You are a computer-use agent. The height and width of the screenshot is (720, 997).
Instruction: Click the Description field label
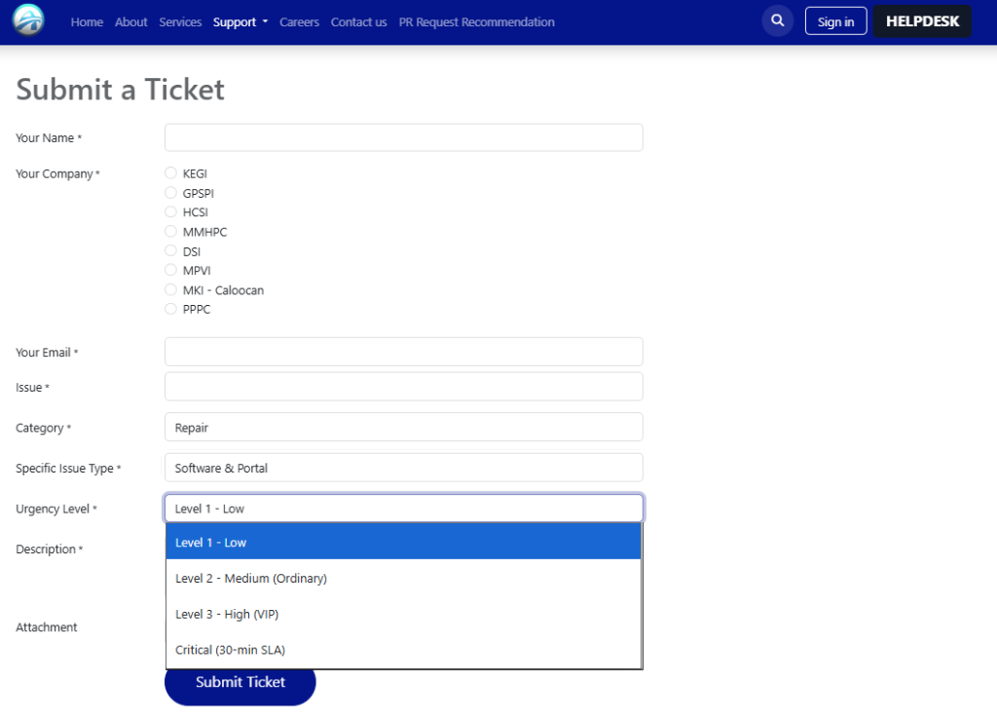click(x=49, y=549)
